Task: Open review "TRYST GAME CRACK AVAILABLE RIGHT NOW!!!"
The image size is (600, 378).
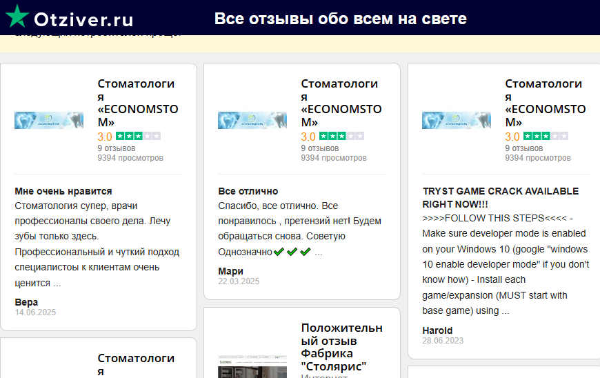Action: tap(501, 197)
